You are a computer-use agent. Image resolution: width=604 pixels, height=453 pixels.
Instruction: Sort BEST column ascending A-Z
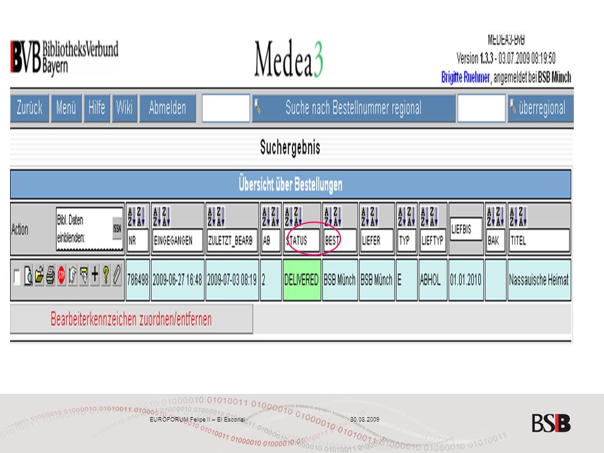(x=328, y=216)
